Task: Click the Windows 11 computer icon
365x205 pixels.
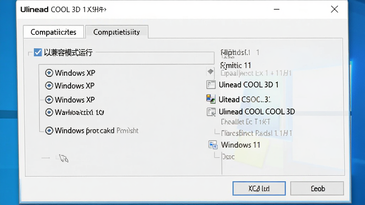Action: click(x=213, y=145)
